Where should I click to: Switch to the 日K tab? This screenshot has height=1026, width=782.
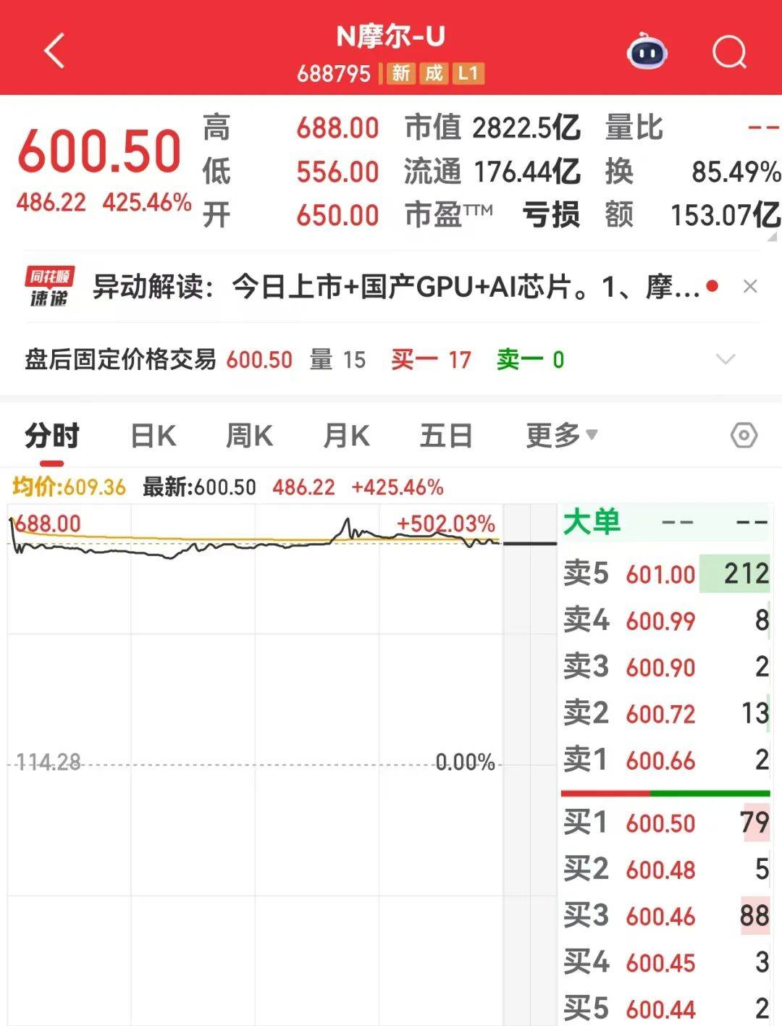pyautogui.click(x=153, y=435)
